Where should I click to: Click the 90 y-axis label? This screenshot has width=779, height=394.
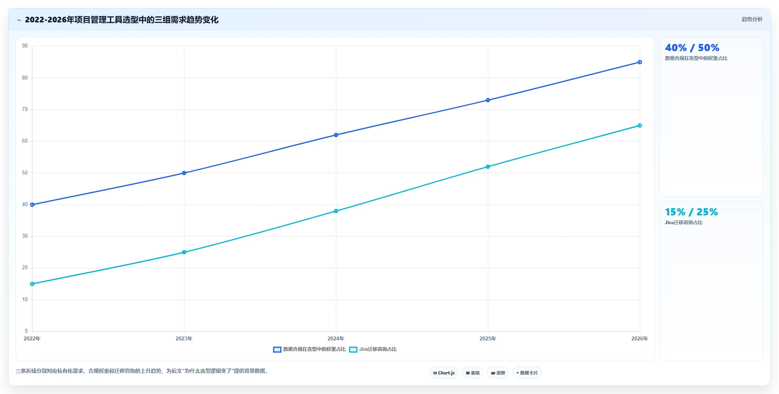25,46
